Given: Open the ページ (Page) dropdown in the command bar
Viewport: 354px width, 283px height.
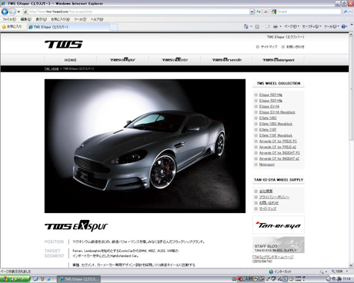Looking at the screenshot, I should 292,26.
